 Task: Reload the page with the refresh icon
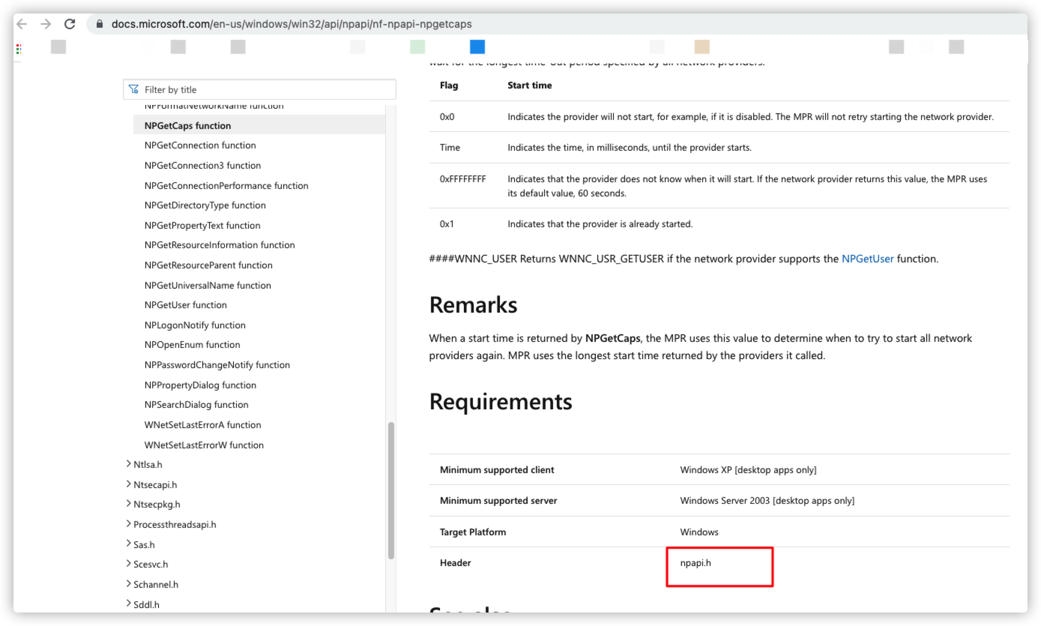click(x=70, y=24)
